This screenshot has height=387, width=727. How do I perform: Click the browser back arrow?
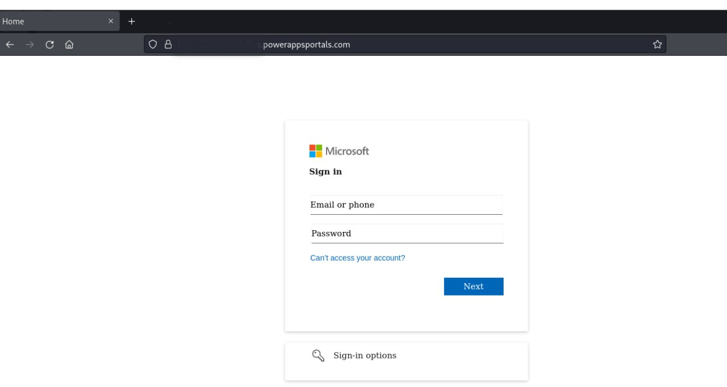click(10, 44)
